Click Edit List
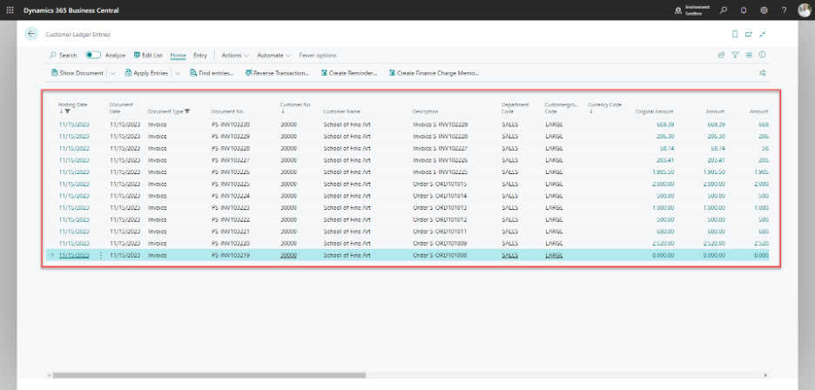 point(148,55)
